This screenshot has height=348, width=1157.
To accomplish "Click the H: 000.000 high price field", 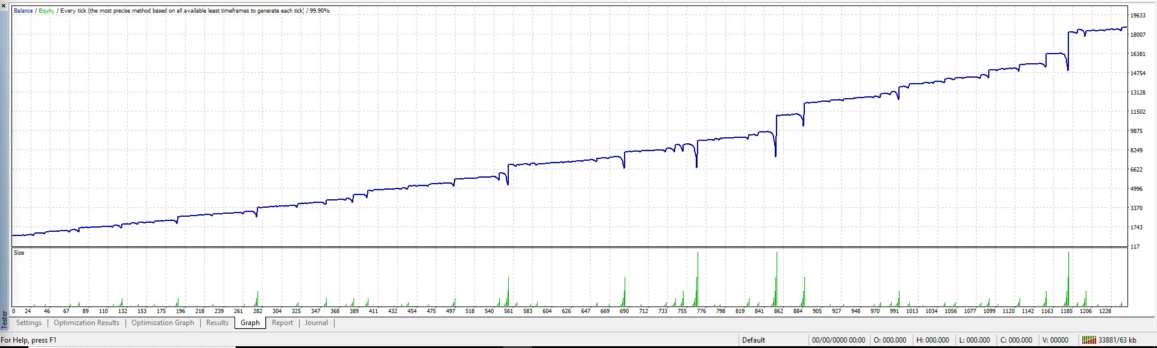I will click(x=933, y=340).
